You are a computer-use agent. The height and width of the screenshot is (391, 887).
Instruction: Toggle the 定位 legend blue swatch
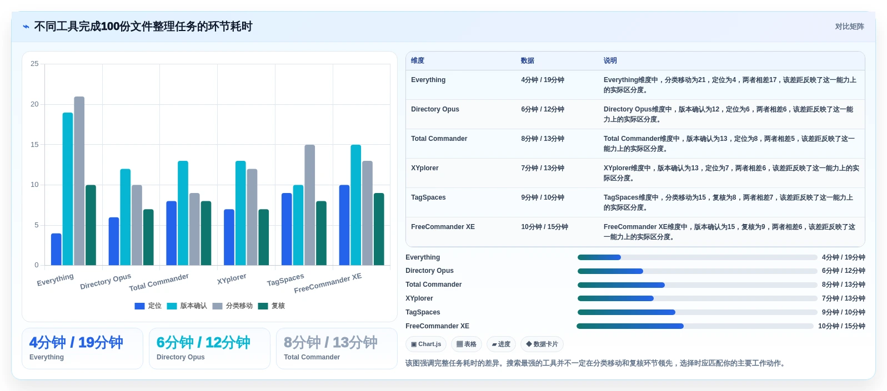pyautogui.click(x=139, y=306)
